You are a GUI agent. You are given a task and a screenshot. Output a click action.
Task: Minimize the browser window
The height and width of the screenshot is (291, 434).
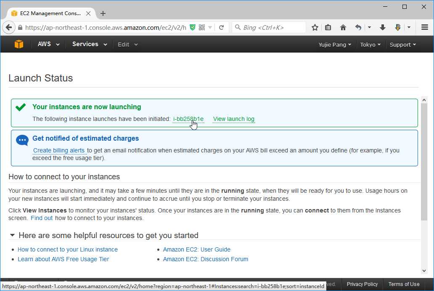pyautogui.click(x=385, y=6)
